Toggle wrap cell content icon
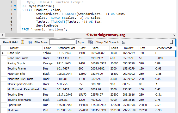178x113 pixels. pyautogui.click(x=123, y=42)
